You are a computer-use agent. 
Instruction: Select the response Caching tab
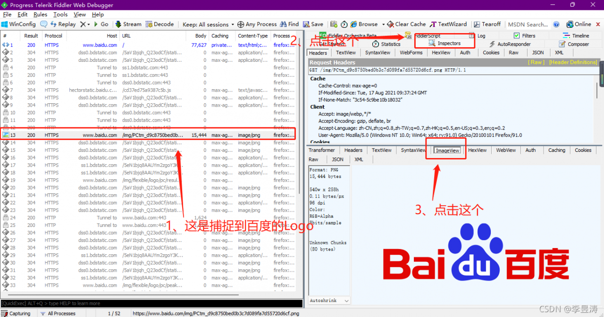tap(556, 150)
